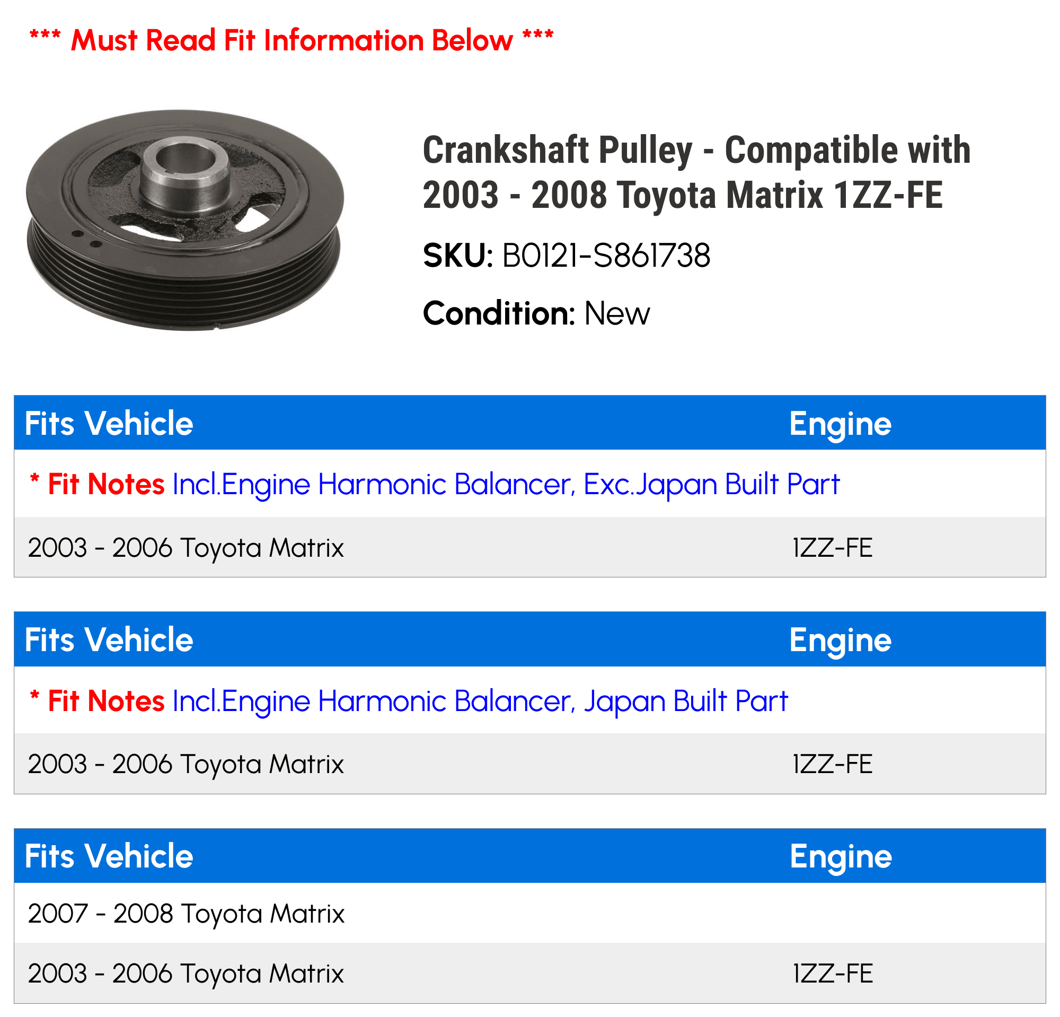Click 1ZZ-FE engine cell in third table

832,973
